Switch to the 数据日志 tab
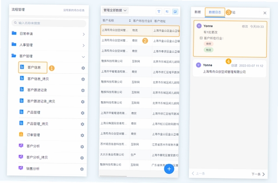Image resolution: width=278 pixels, height=183 pixels. [215, 12]
